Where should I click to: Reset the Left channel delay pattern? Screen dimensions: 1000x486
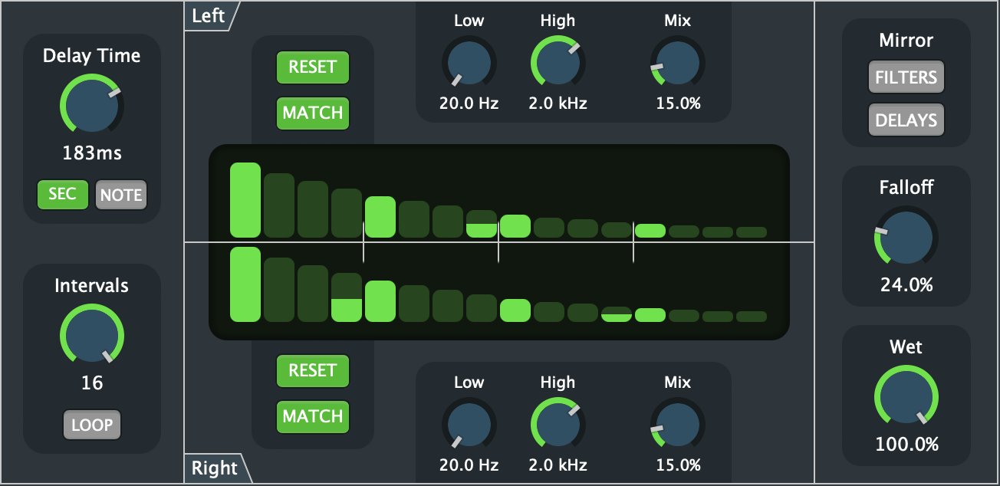click(x=313, y=67)
